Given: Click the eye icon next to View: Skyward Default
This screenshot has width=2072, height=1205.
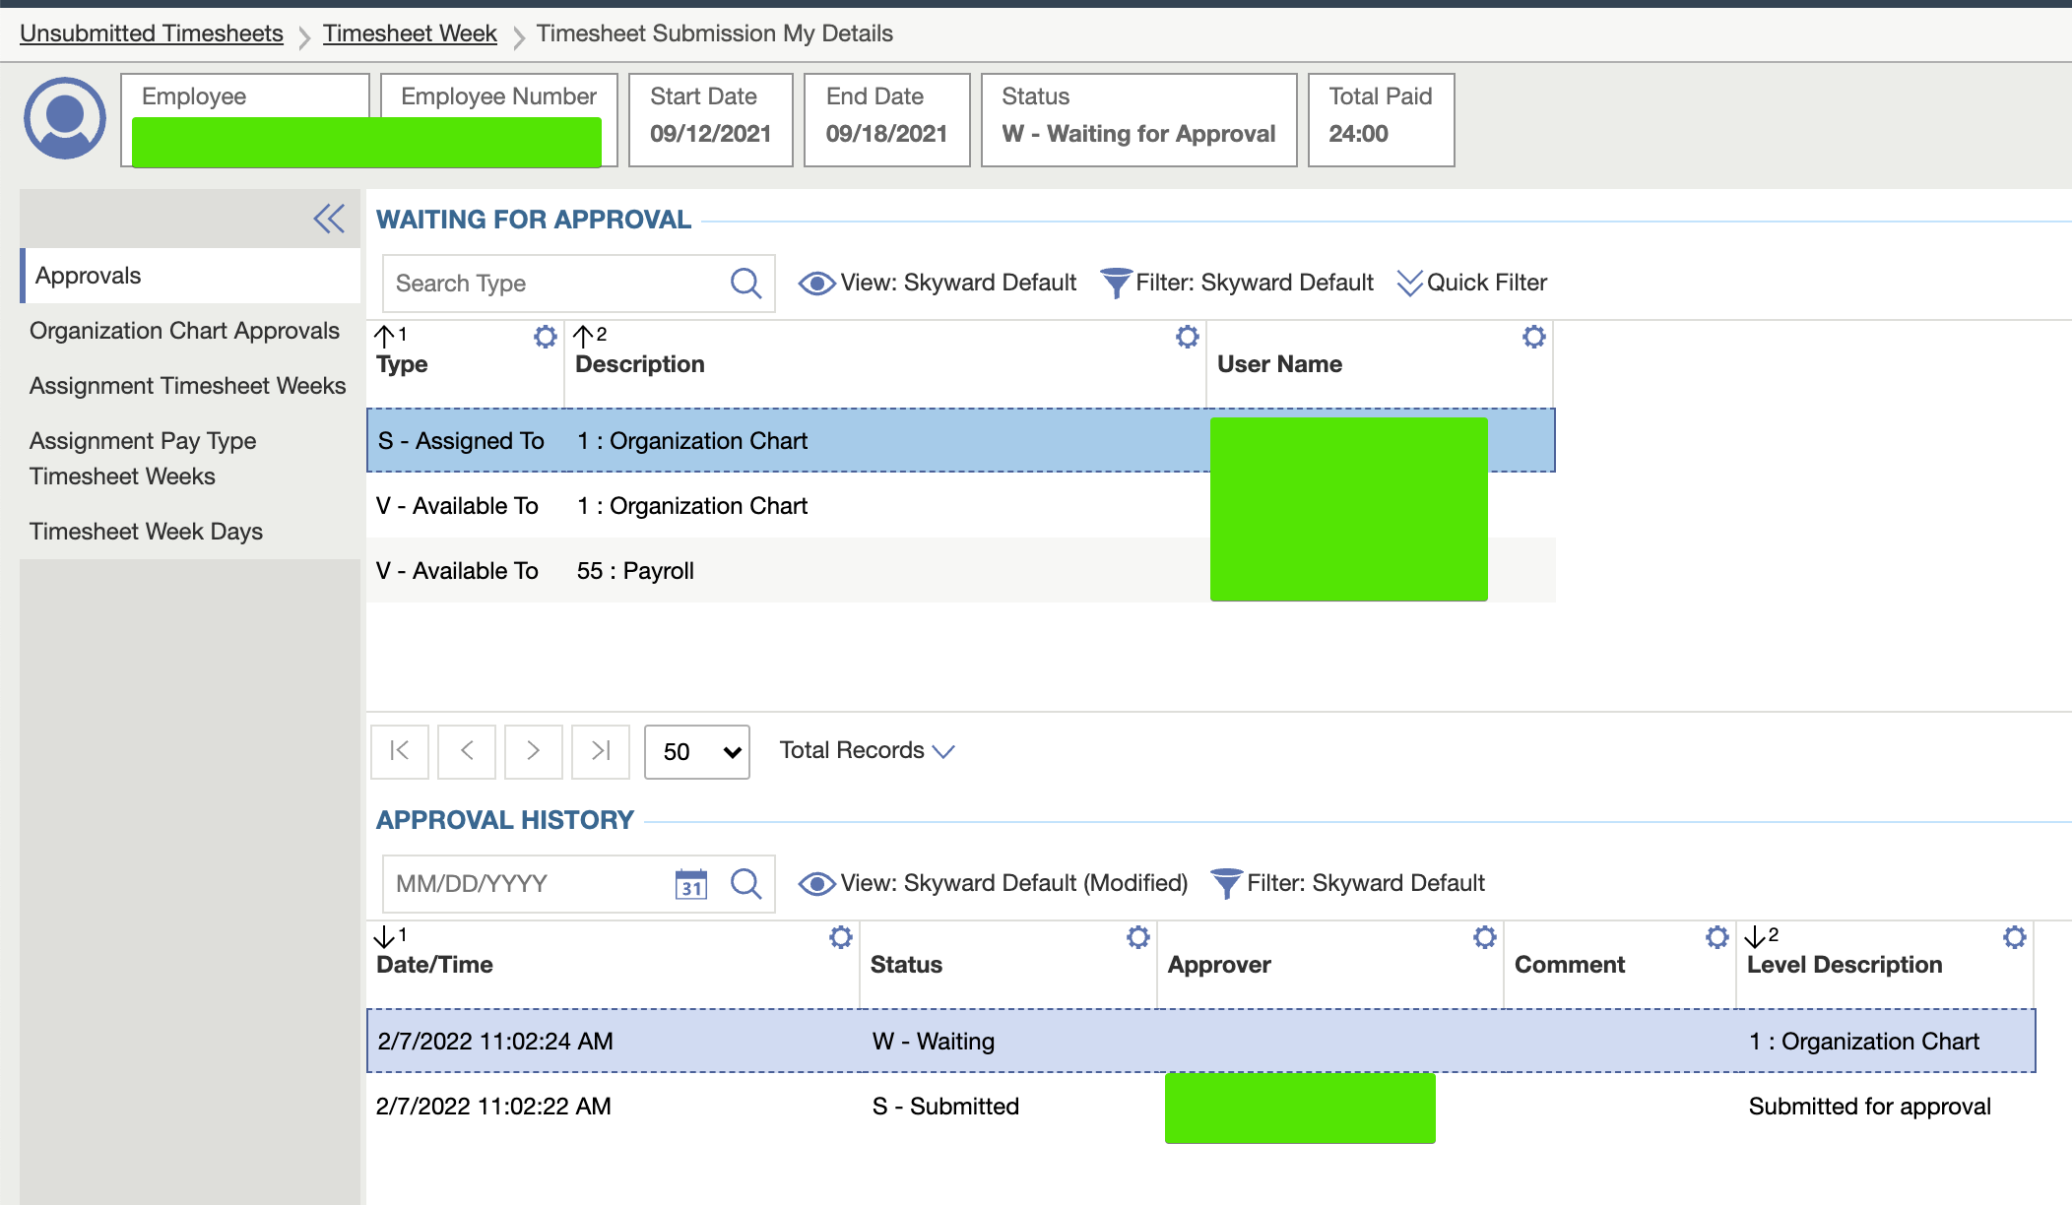Looking at the screenshot, I should [x=816, y=284].
